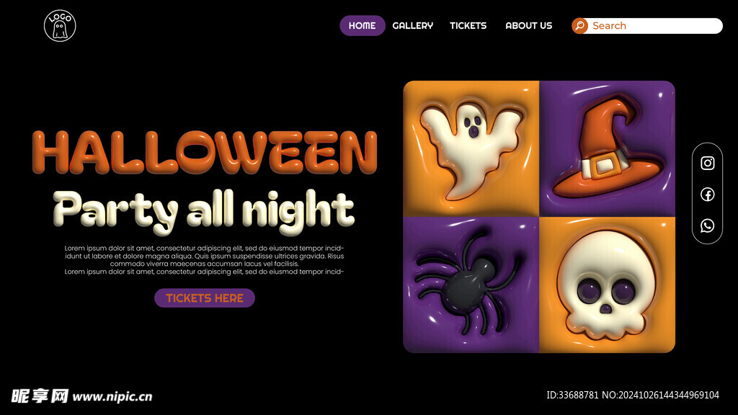Screen dimensions: 738x415
Task: Select the black spider tile
Action: (471, 285)
